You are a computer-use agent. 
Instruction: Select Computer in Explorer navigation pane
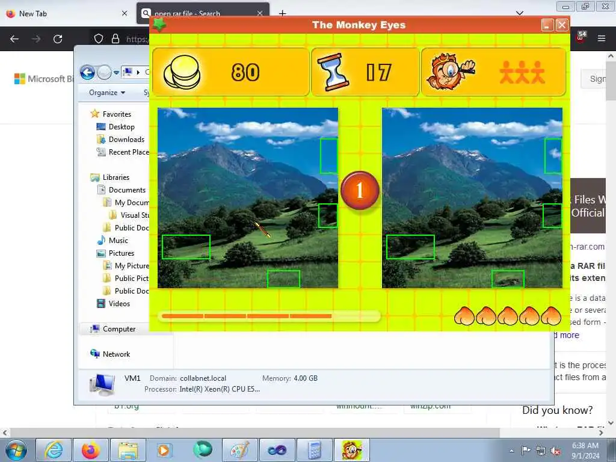pos(119,329)
